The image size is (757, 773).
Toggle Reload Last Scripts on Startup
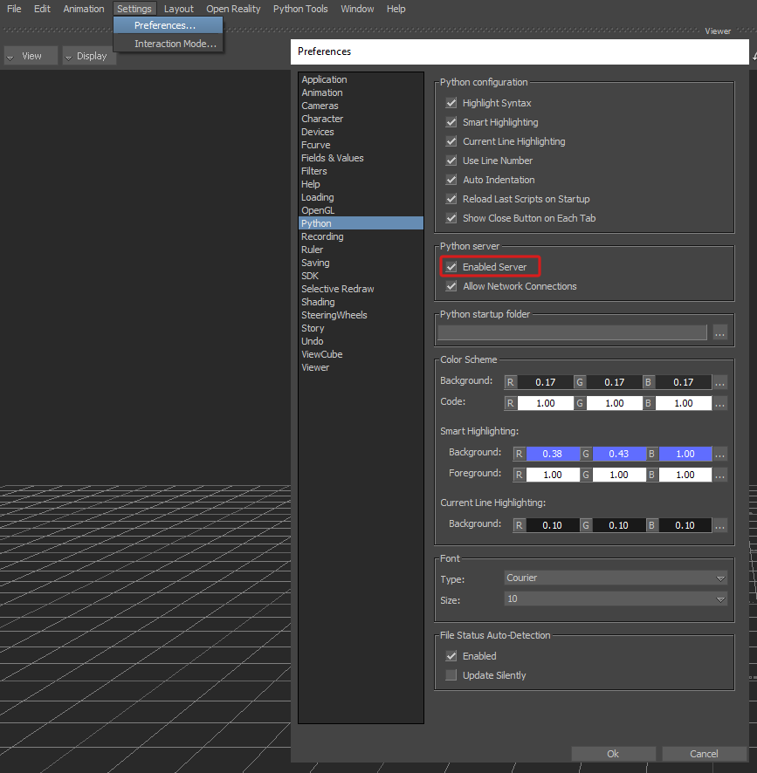click(451, 199)
